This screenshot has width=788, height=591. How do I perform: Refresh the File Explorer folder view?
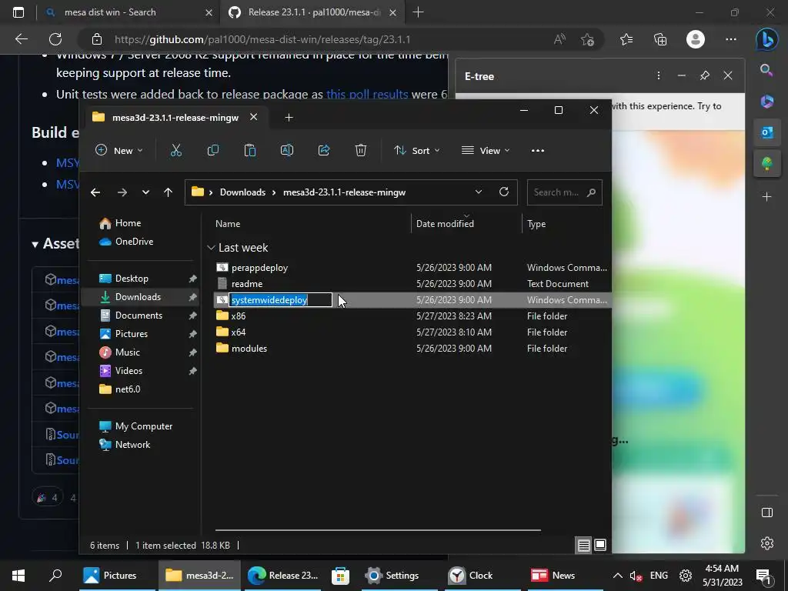[503, 192]
